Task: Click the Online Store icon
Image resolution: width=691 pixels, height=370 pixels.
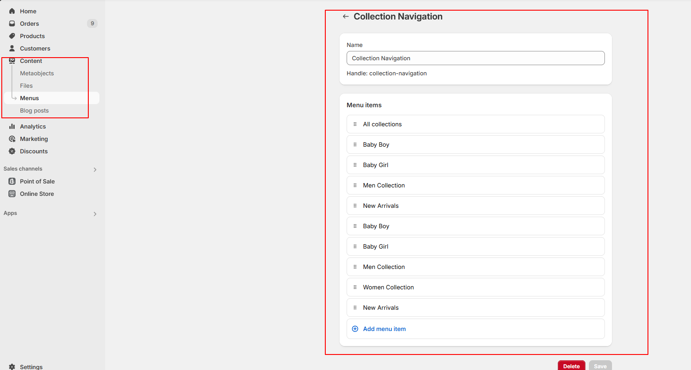Action: point(12,194)
